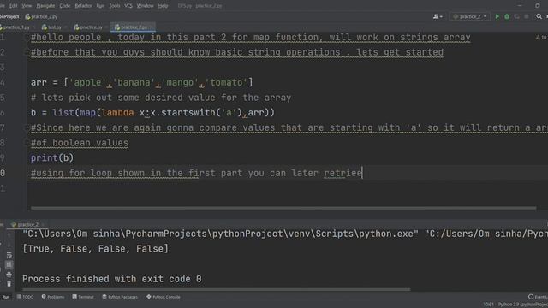Open Search Everywhere magnifier icon

click(x=539, y=16)
